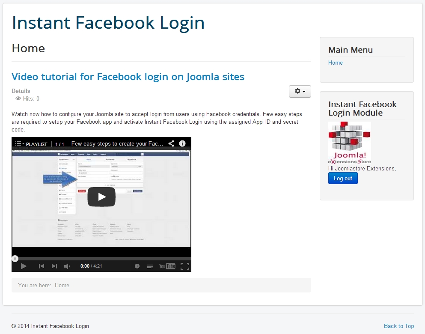Image resolution: width=425 pixels, height=334 pixels.
Task: Open the video playlist menu icon
Action: coord(20,143)
